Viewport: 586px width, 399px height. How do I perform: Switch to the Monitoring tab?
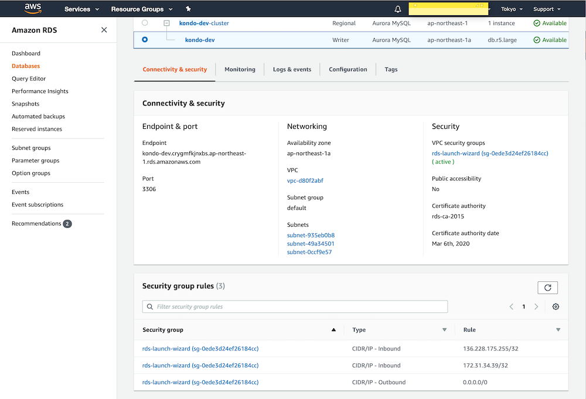[240, 69]
